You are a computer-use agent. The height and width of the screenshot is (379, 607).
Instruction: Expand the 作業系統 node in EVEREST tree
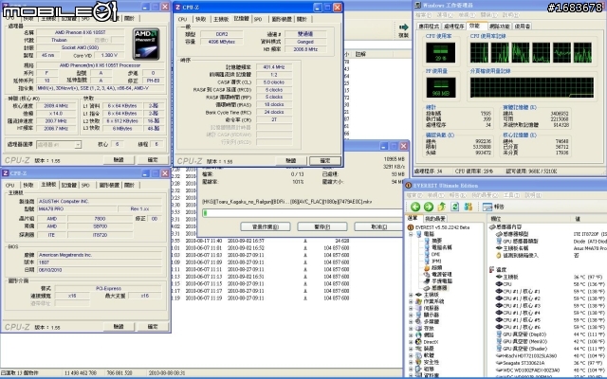point(411,301)
